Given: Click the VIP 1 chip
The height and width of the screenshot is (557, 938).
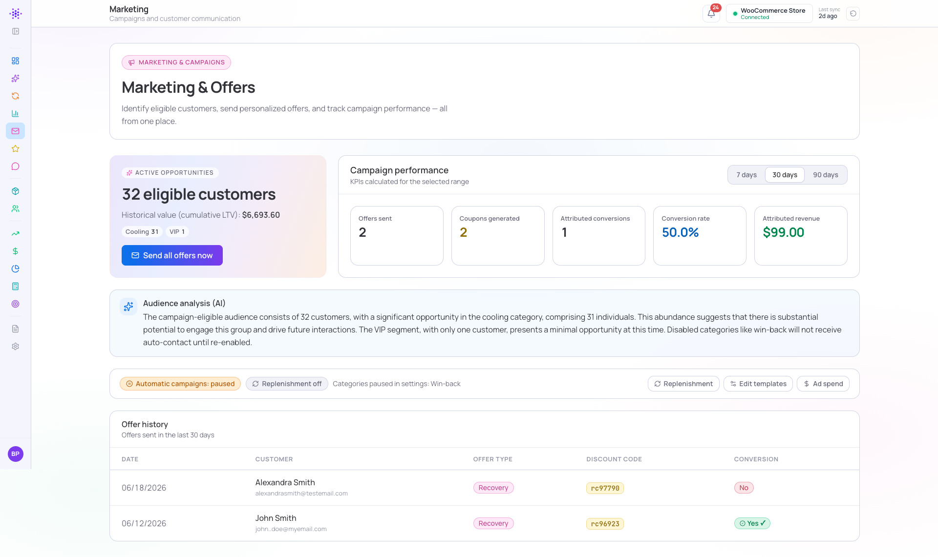Looking at the screenshot, I should (x=177, y=232).
